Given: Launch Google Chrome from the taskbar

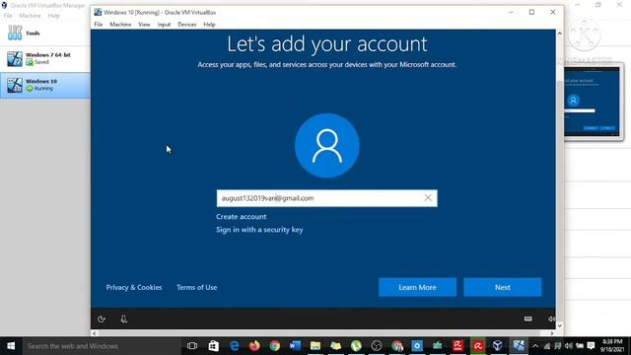Looking at the screenshot, I should tap(275, 346).
